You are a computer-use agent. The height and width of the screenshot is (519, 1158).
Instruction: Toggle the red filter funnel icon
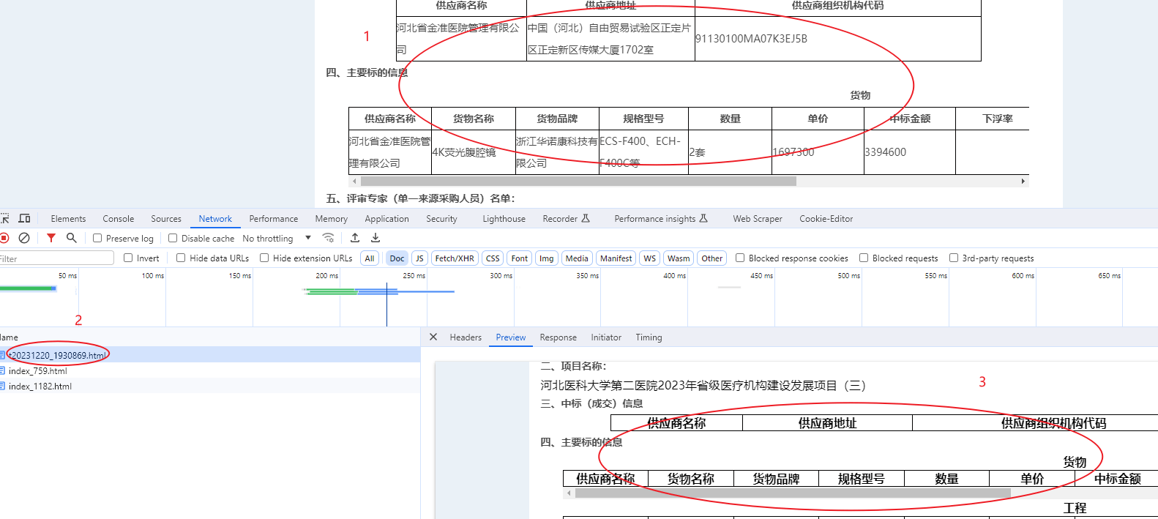51,238
